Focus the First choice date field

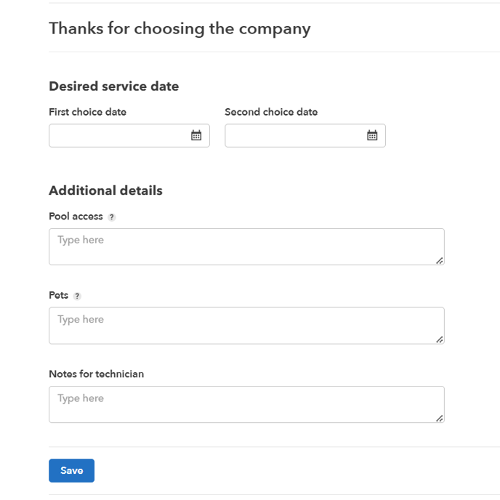pyautogui.click(x=116, y=136)
